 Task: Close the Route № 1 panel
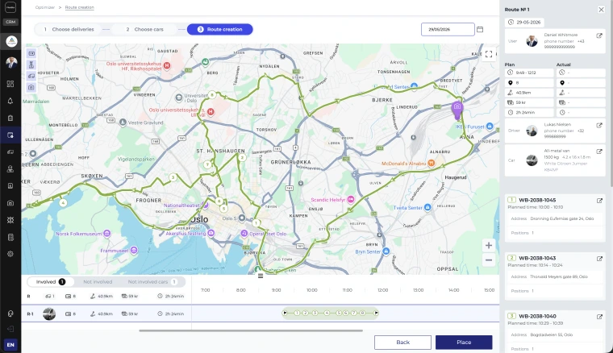(601, 10)
